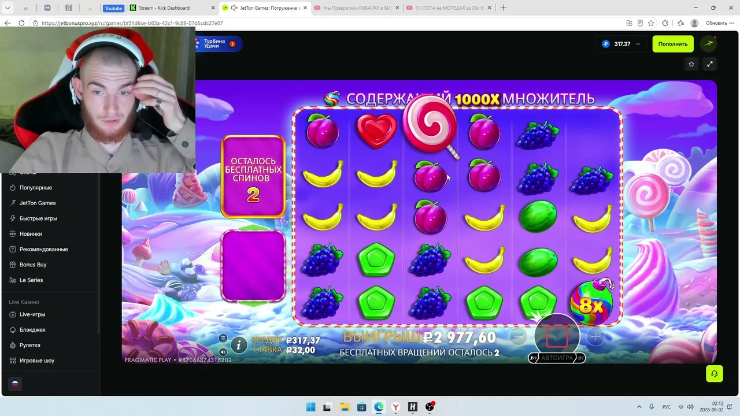Open the system volume control
The width and height of the screenshot is (740, 416).
click(690, 407)
